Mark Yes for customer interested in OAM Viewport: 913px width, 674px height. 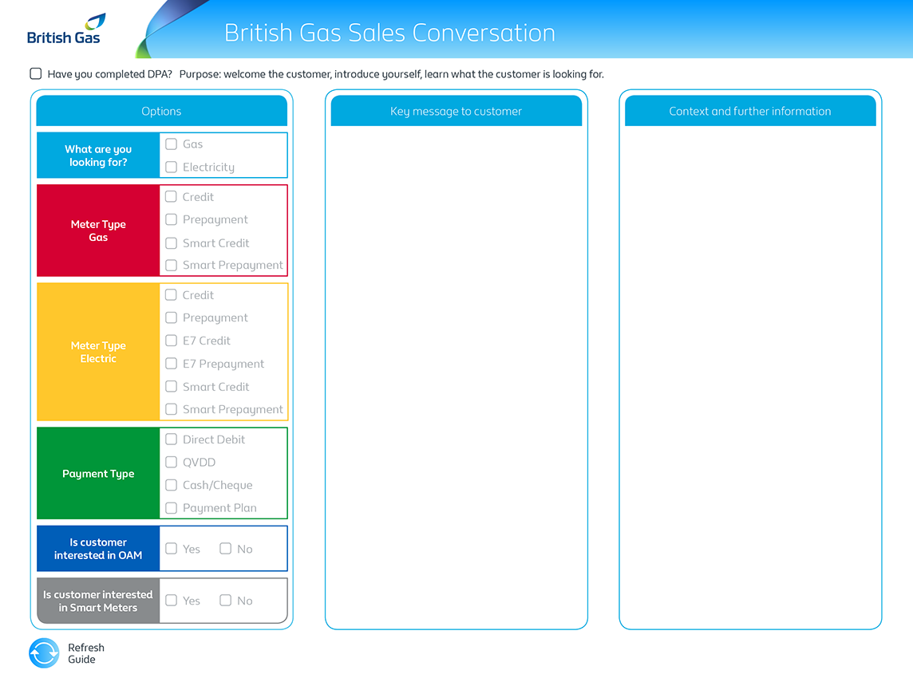(171, 549)
